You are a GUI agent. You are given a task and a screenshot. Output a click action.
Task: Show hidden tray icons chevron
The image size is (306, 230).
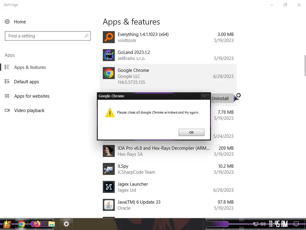point(248,224)
